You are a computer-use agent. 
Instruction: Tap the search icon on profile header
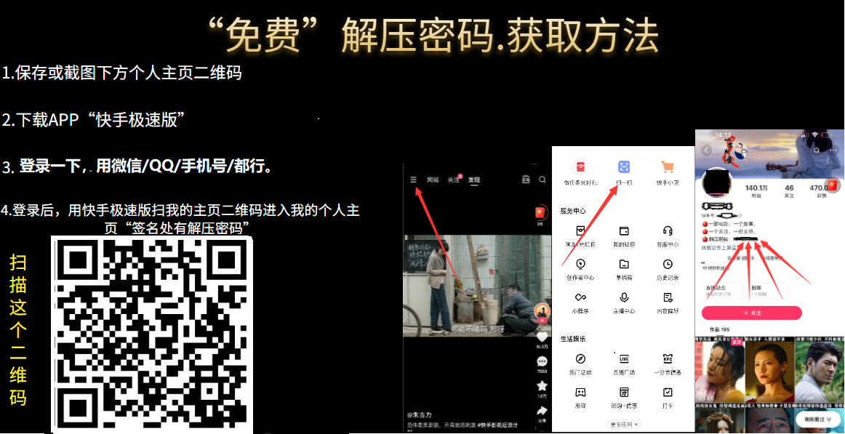(817, 150)
